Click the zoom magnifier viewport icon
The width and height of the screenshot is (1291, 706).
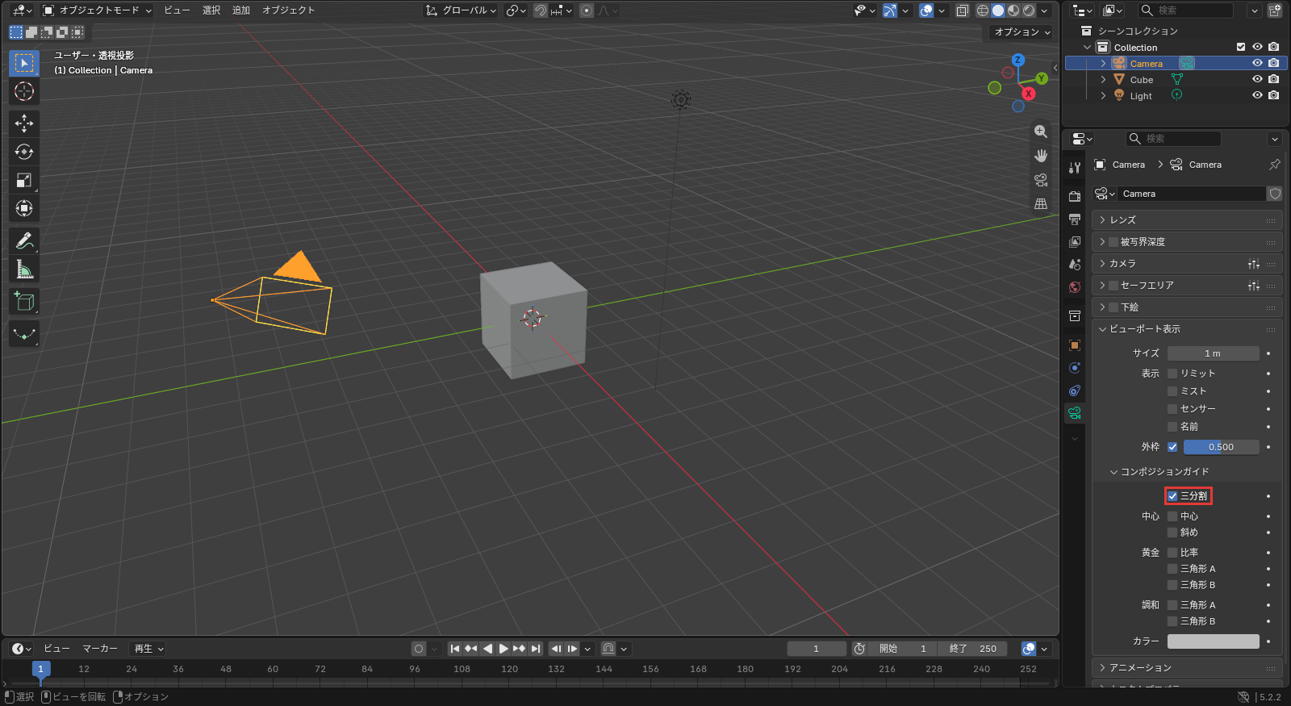click(1041, 132)
